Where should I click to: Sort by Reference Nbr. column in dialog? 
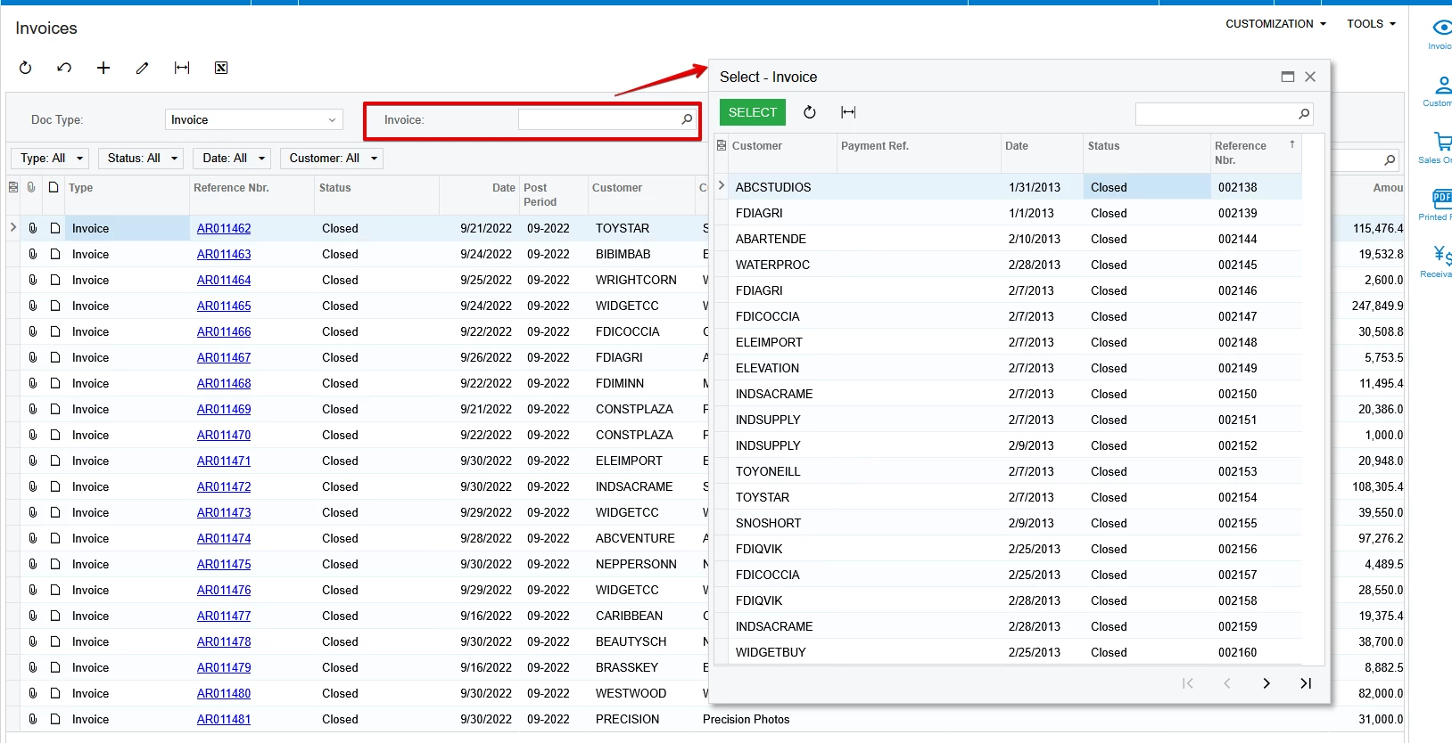tap(1255, 152)
